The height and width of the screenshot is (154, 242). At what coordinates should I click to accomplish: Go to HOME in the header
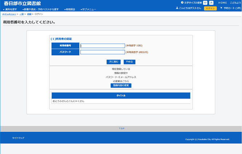point(223,3)
